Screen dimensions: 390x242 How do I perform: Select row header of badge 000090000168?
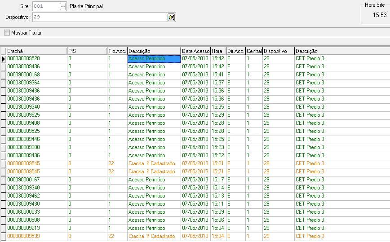point(3,75)
